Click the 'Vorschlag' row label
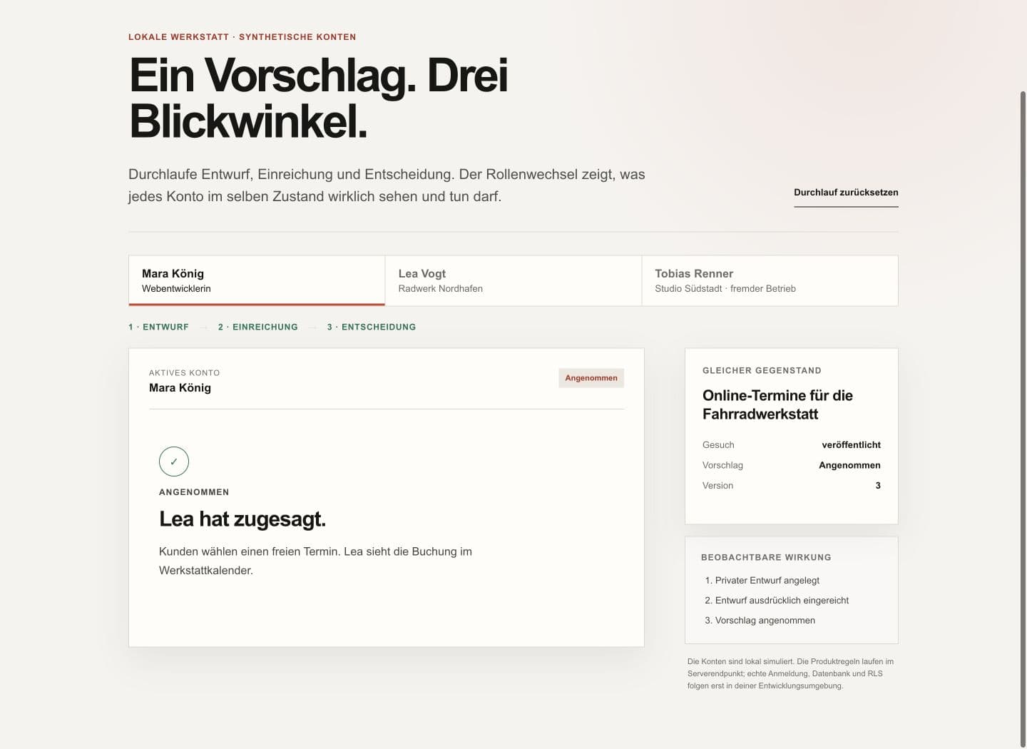Image resolution: width=1027 pixels, height=749 pixels. 722,465
